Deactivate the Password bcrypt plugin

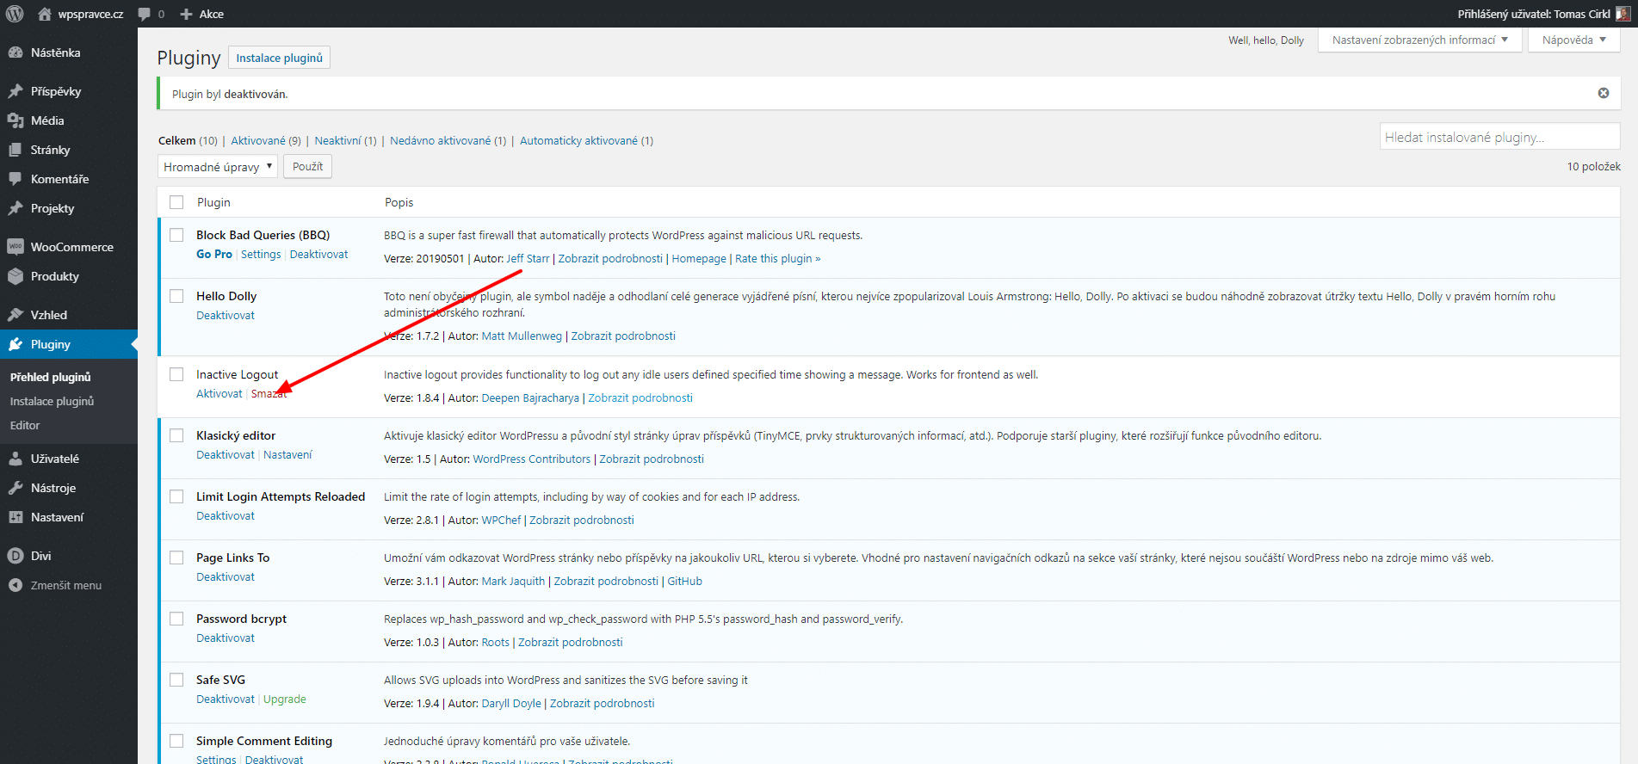tap(226, 638)
